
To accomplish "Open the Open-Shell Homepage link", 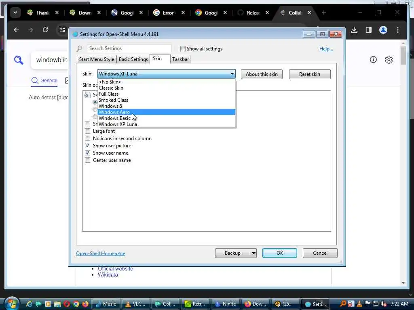I will tap(101, 253).
